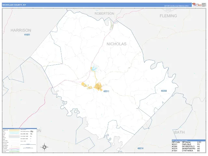Click ZIP code 40374 on the map
Screen dimensions: 208x156
[140, 148]
